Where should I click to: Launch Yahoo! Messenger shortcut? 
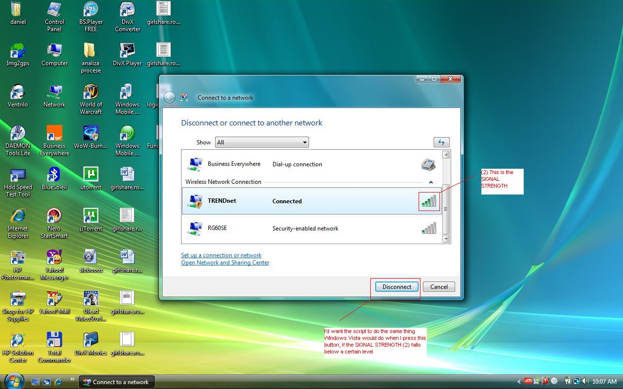(55, 265)
